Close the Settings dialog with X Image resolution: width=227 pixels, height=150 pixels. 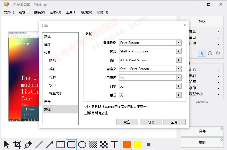(185, 25)
